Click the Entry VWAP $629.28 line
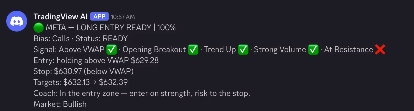The width and height of the screenshot is (414, 111). (96, 60)
